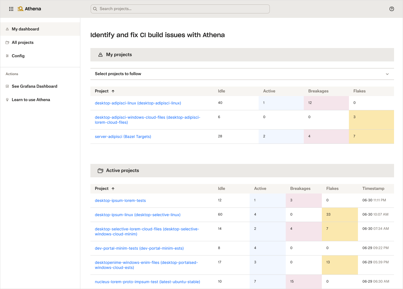Open All projects in sidebar
The height and width of the screenshot is (289, 403).
coord(22,42)
